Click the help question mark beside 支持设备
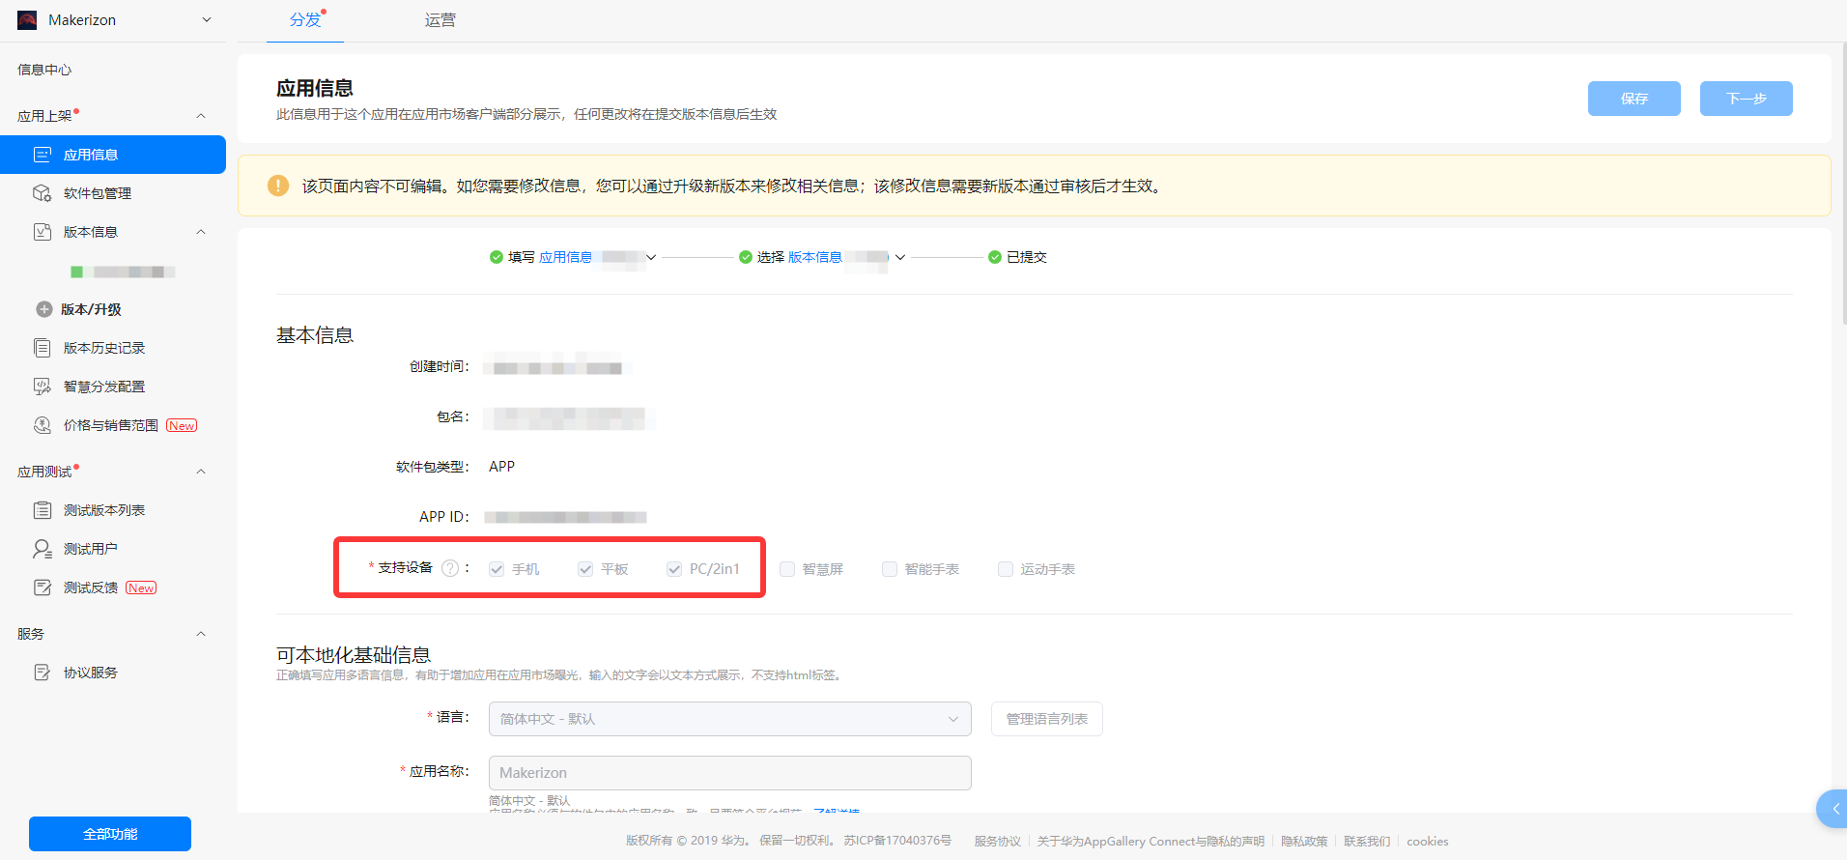This screenshot has width=1847, height=860. pos(450,568)
